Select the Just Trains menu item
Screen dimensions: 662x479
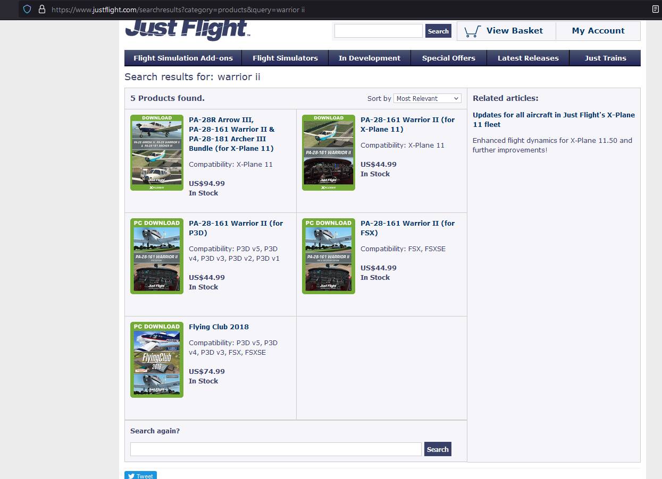[x=605, y=58]
